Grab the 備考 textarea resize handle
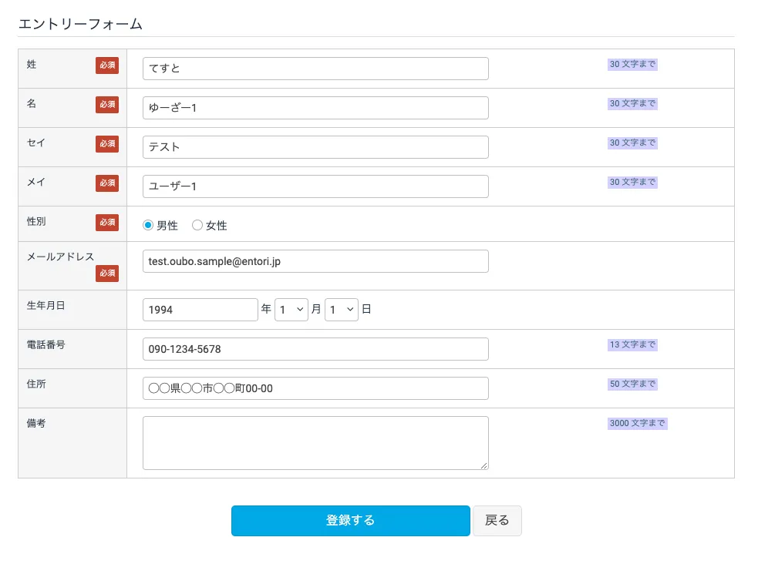Screen dimensions: 758x564 pyautogui.click(x=484, y=465)
